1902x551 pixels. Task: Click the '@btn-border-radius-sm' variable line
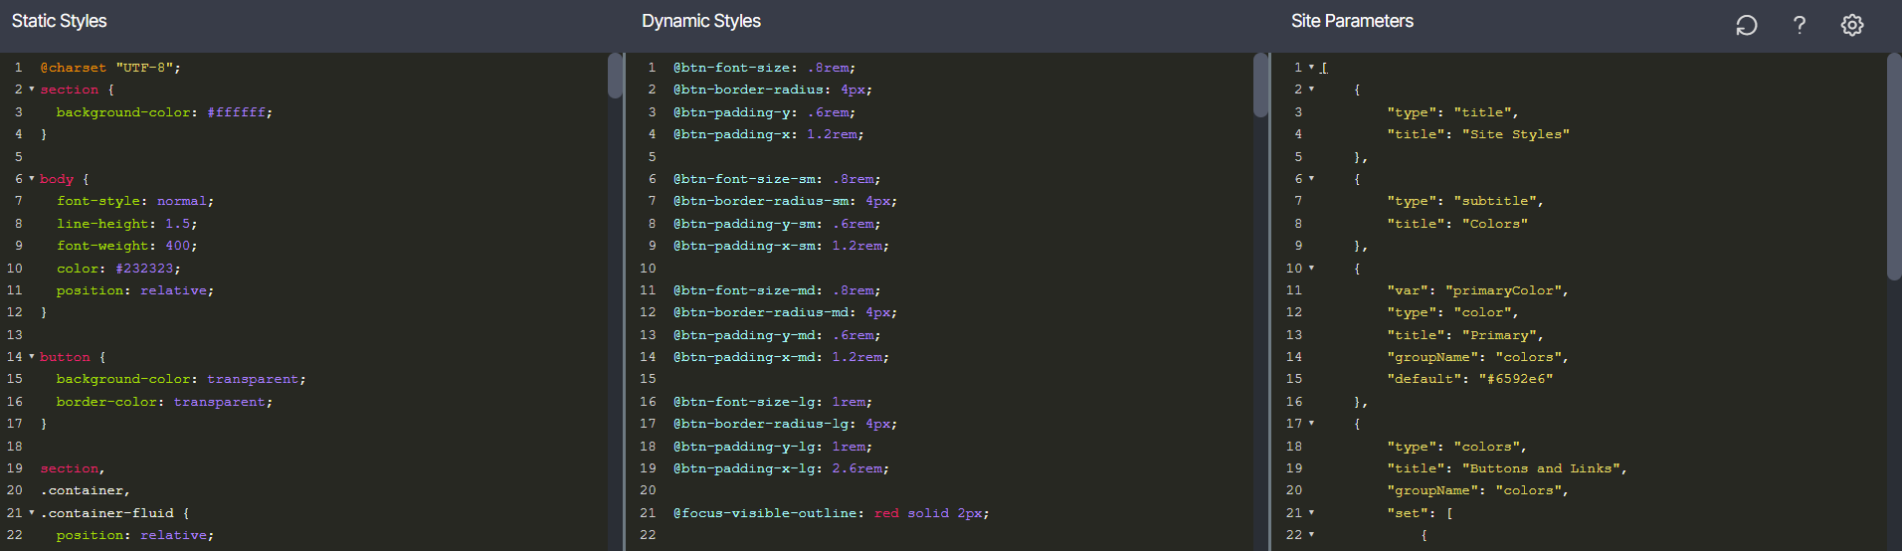785,201
